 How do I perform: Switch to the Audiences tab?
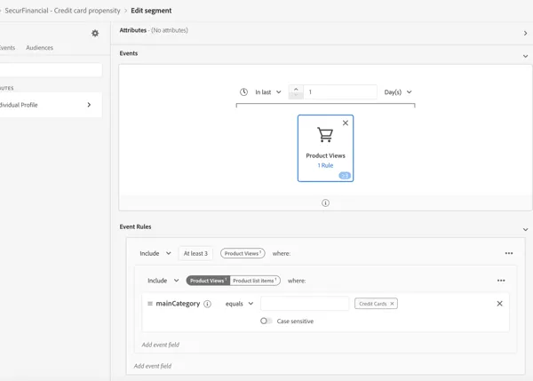[39, 48]
